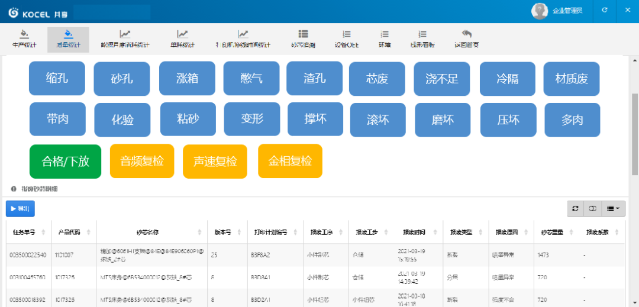Screen dimensions: 639x307
Task: Click the 材质废 defect button
Action: [x=572, y=79]
